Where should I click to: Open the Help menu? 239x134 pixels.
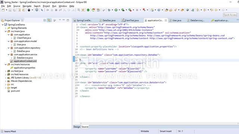(x=72, y=6)
